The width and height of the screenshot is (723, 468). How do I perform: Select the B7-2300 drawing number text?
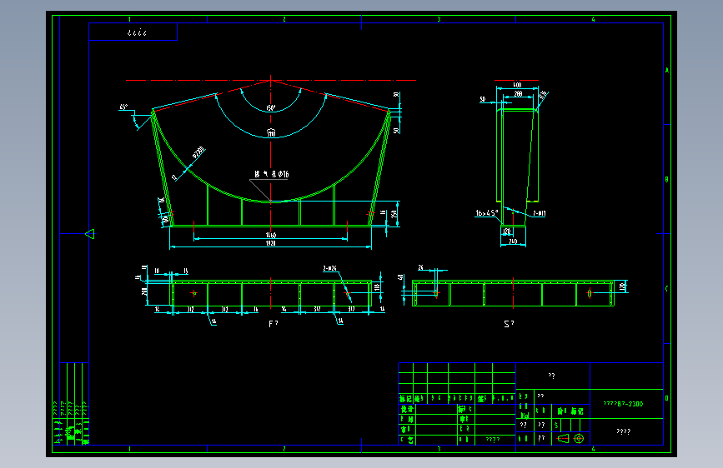623,404
